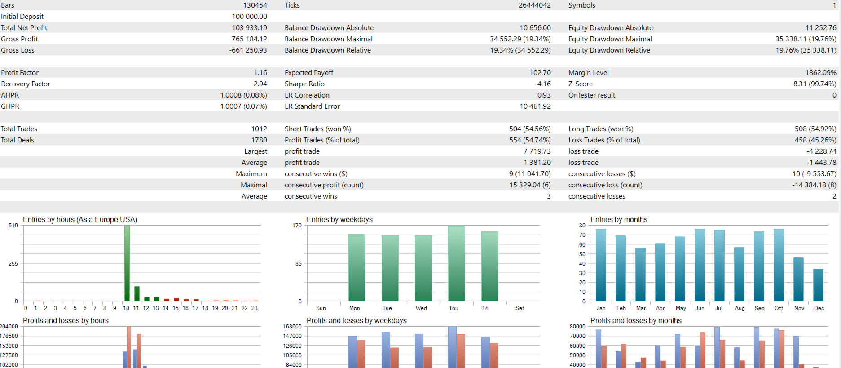Click the Z-Score value -8.31 (99.74%)
This screenshot has height=368, width=841.
[x=813, y=84]
